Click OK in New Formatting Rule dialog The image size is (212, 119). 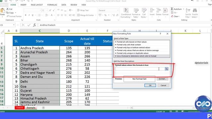(x=150, y=85)
